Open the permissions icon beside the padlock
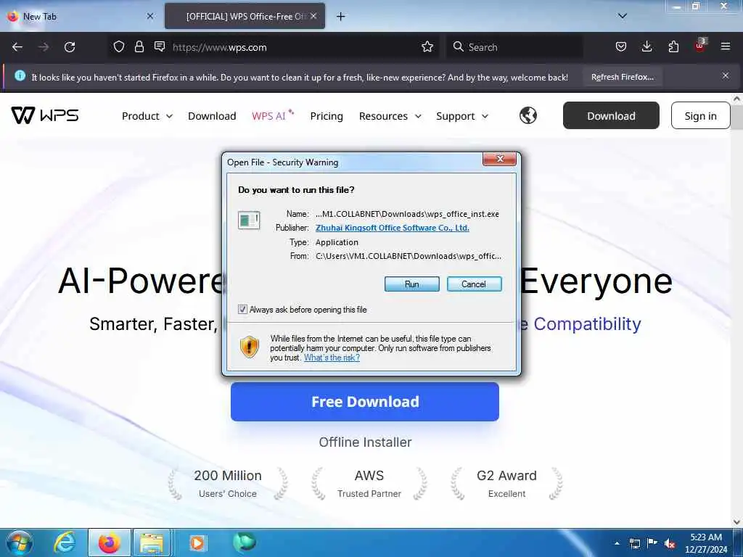 [160, 46]
